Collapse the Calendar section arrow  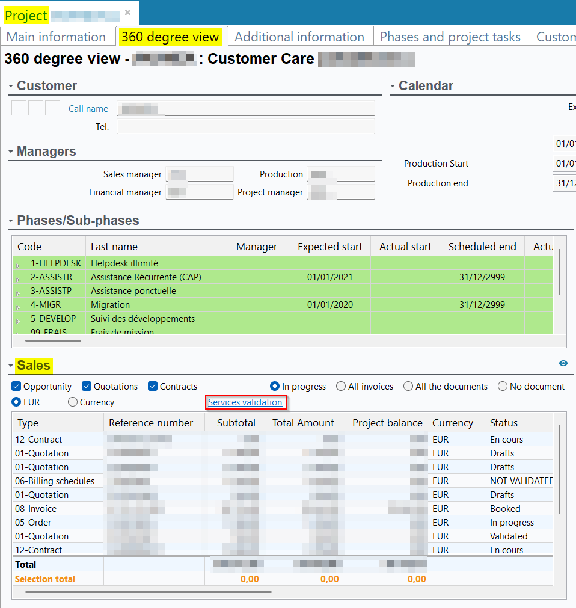393,86
